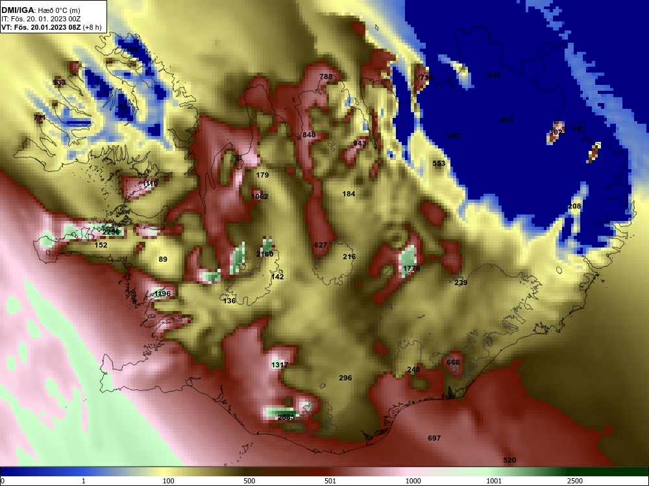The height and width of the screenshot is (486, 649).
Task: Click the DMI/IGA Hæð 0°C title line
Action: [40, 10]
